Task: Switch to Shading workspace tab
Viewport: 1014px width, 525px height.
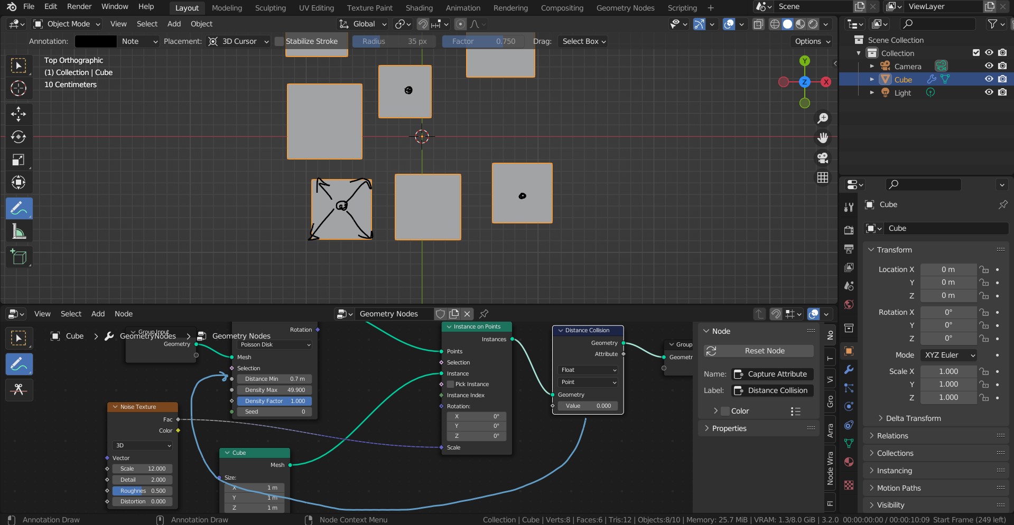Action: click(419, 8)
